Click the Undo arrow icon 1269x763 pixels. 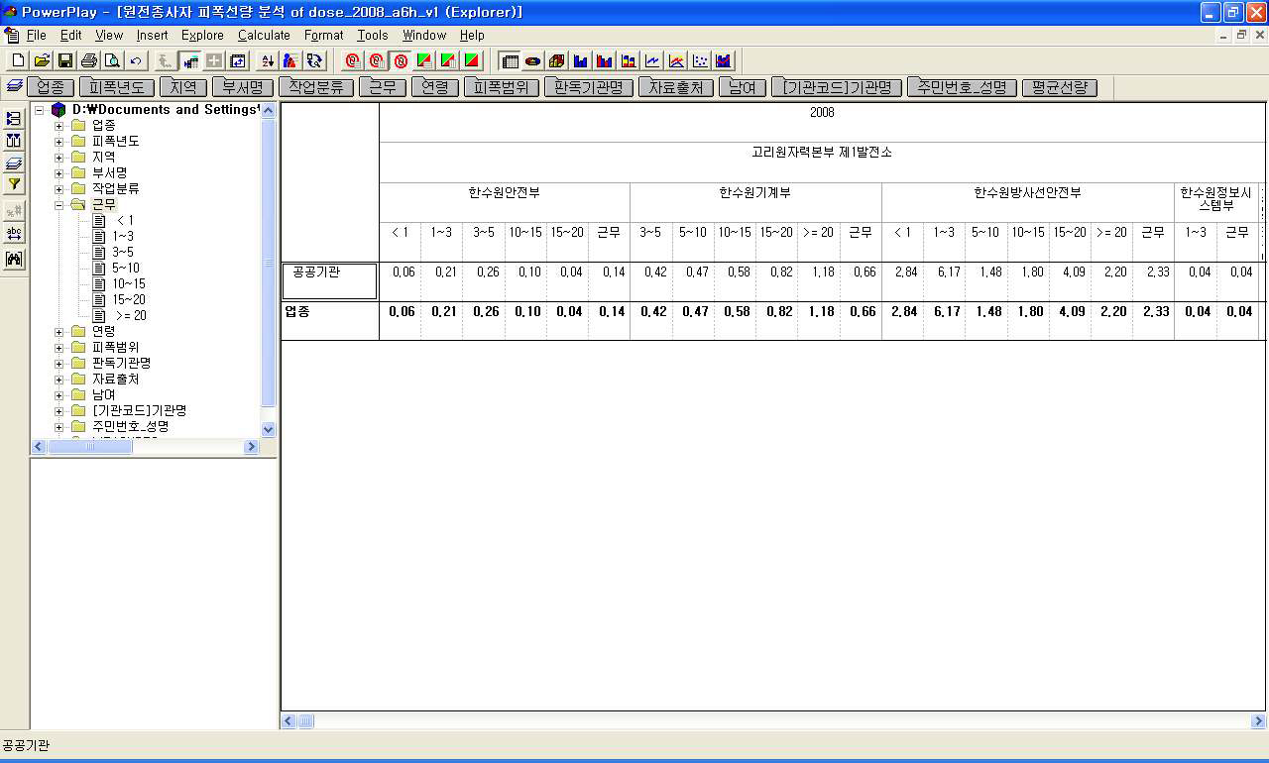(x=136, y=60)
